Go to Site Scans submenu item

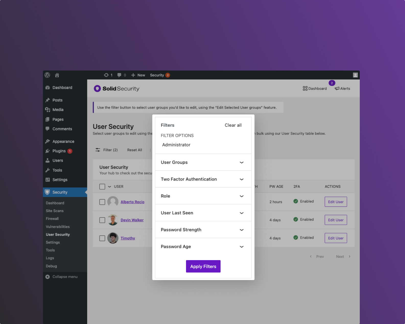coord(55,211)
